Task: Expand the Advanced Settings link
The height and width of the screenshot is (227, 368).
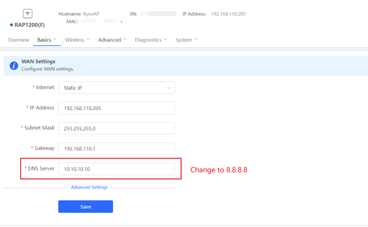Action: tap(89, 187)
